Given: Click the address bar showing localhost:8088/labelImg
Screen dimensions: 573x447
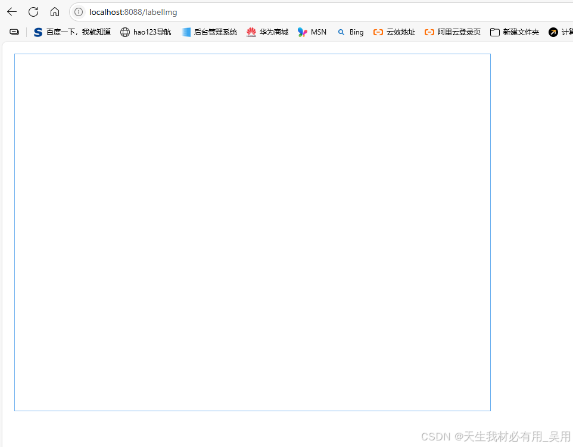Looking at the screenshot, I should click(322, 12).
